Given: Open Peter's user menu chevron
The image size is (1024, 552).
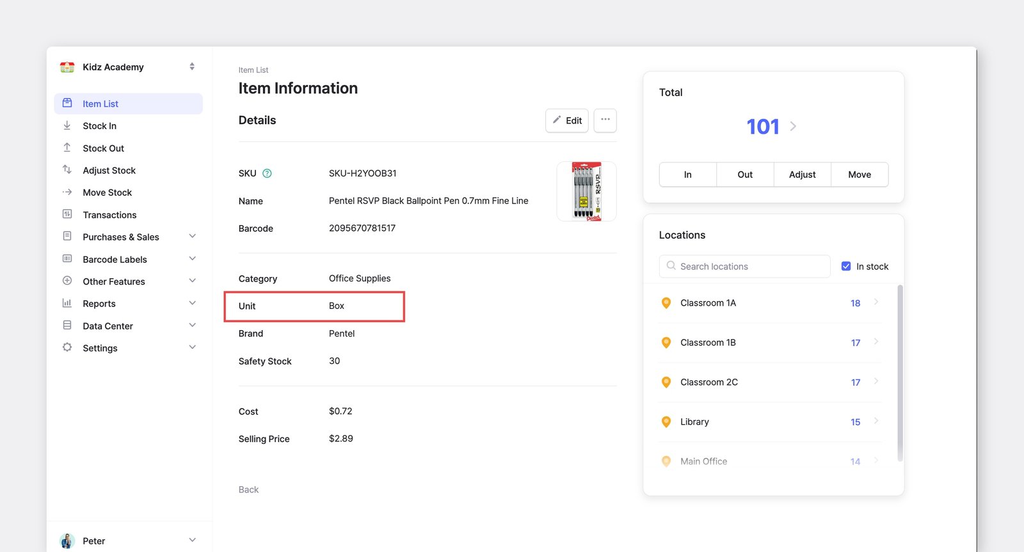Looking at the screenshot, I should pos(192,540).
